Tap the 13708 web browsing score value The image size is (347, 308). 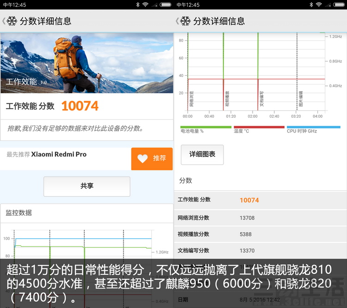247,218
